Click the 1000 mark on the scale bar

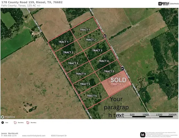[146, 115]
